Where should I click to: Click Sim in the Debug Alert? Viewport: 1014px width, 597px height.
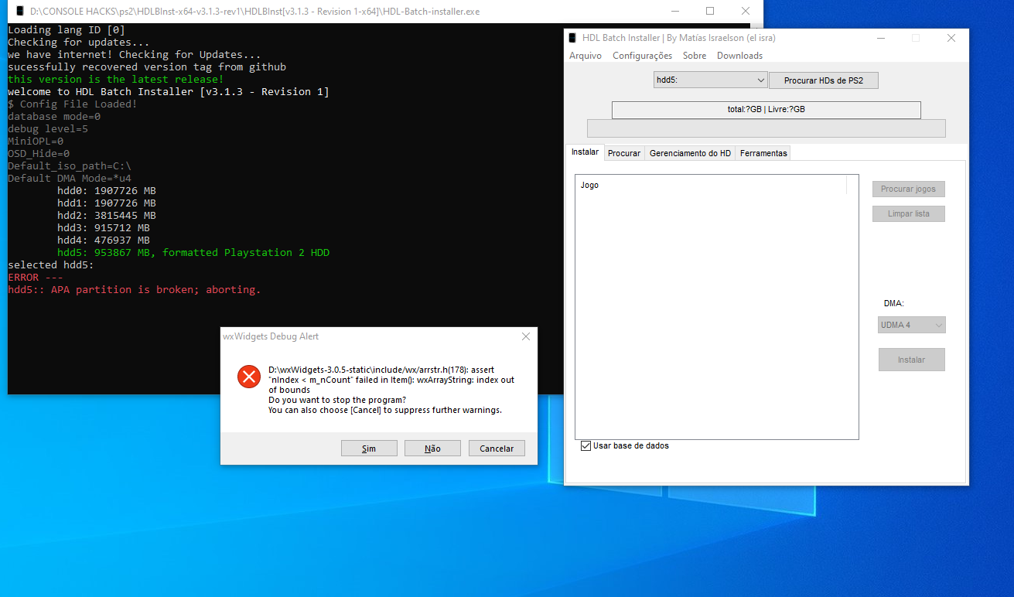pyautogui.click(x=369, y=449)
